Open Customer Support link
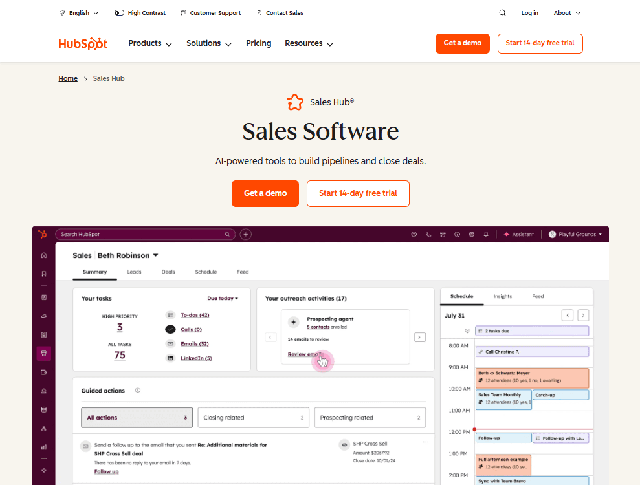The image size is (640, 485). pyautogui.click(x=210, y=13)
